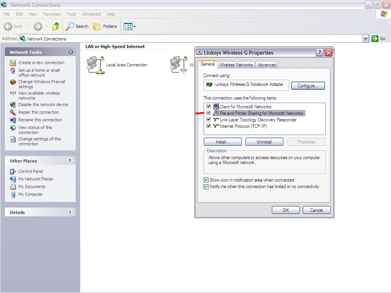Image resolution: width=391 pixels, height=293 pixels.
Task: Collapse the Network Tasks panel
Action: (x=71, y=52)
